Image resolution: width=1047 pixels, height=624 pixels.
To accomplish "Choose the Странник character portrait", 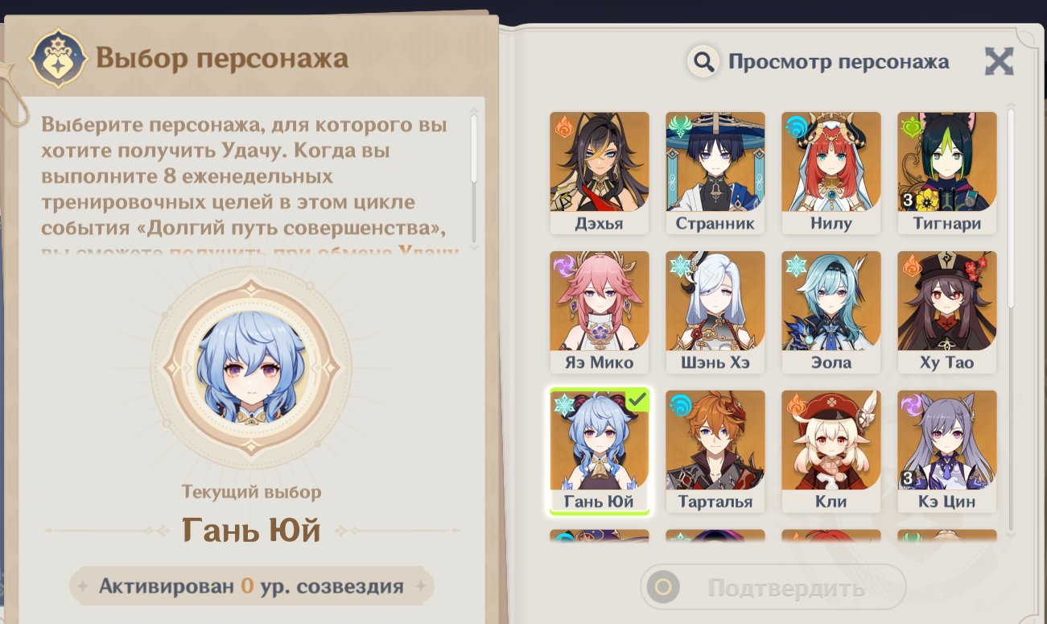I will click(715, 173).
